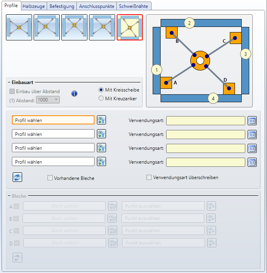Screen dimensions: 267x273
Task: Click select-sheet icon for Blech row A
Action: (x=112, y=206)
